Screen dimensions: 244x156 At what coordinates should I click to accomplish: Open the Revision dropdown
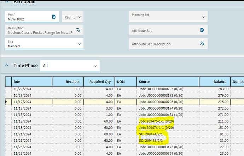(73, 17)
